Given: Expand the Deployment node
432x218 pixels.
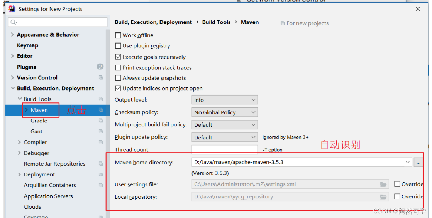Looking at the screenshot, I should pos(19,174).
